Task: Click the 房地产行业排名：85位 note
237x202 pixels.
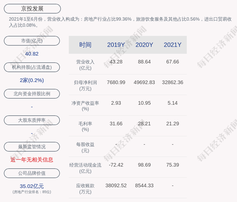Action: tap(32, 192)
